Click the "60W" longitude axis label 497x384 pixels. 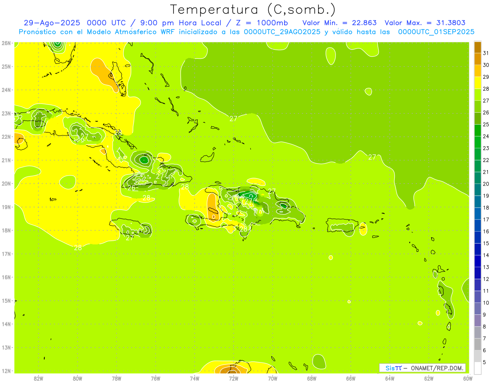point(468,378)
